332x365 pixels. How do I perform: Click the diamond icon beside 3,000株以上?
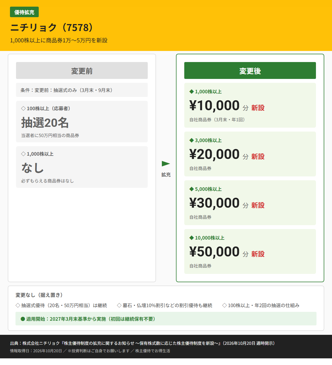tap(191, 140)
